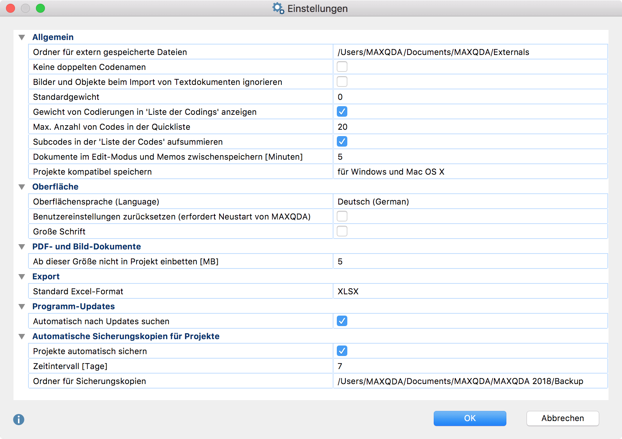Disable 'Automatisch nach Updates suchen'
The height and width of the screenshot is (439, 622).
tap(342, 321)
